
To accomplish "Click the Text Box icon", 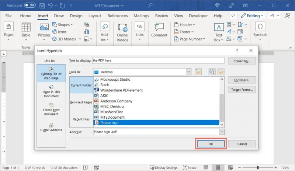I will point(219,28).
